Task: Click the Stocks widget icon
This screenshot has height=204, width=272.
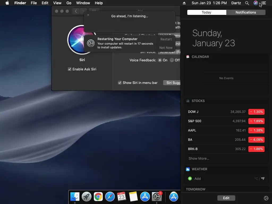Action: (188, 101)
